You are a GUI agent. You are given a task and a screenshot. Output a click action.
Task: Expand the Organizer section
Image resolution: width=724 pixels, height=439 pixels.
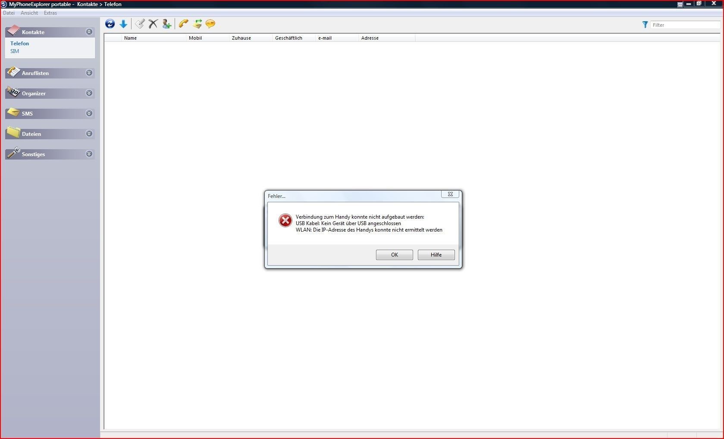(x=89, y=93)
